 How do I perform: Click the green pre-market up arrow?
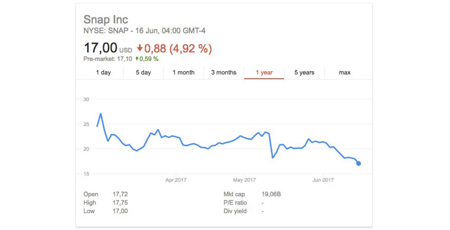pyautogui.click(x=137, y=59)
